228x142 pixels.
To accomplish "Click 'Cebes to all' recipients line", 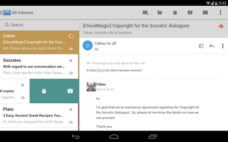I will [105, 43].
